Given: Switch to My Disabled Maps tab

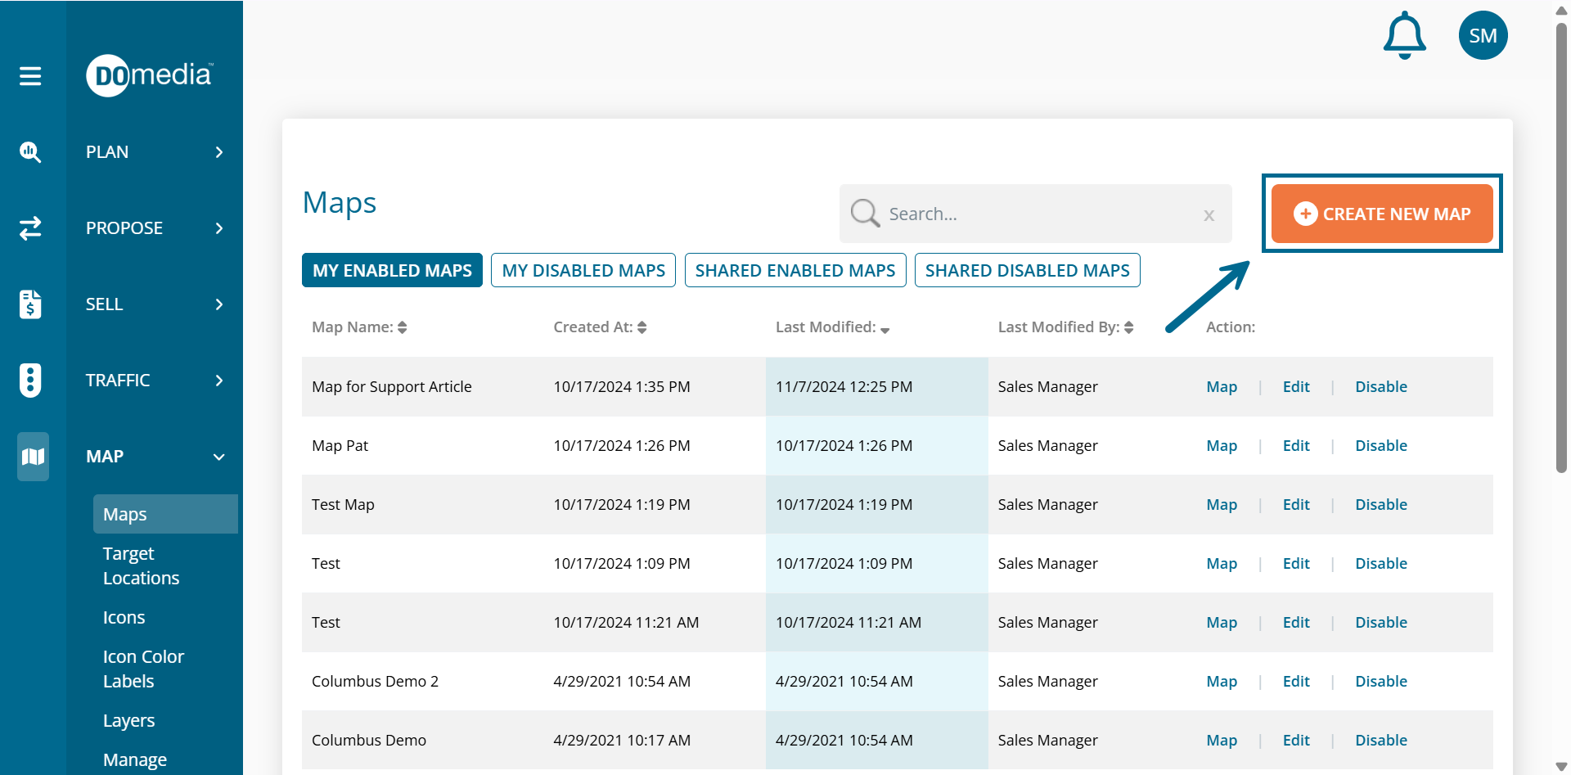Looking at the screenshot, I should point(583,271).
